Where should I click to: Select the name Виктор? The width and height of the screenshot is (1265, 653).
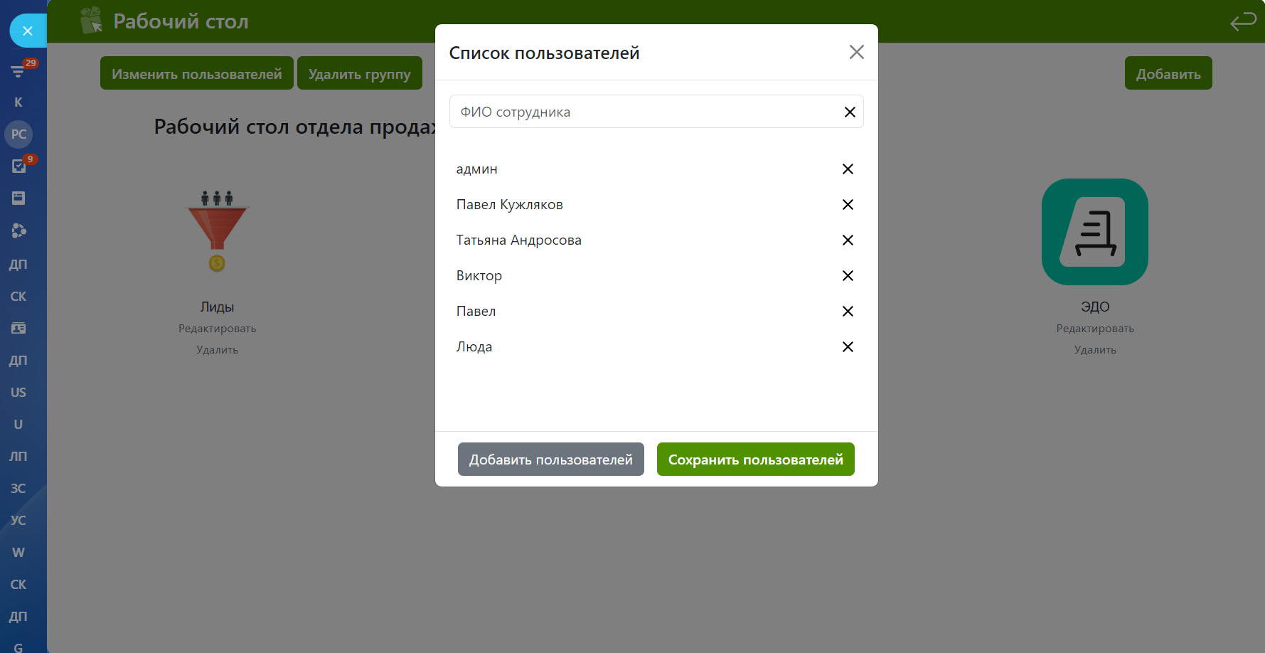click(x=479, y=276)
